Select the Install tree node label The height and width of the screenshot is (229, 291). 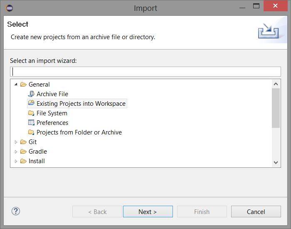pyautogui.click(x=37, y=161)
